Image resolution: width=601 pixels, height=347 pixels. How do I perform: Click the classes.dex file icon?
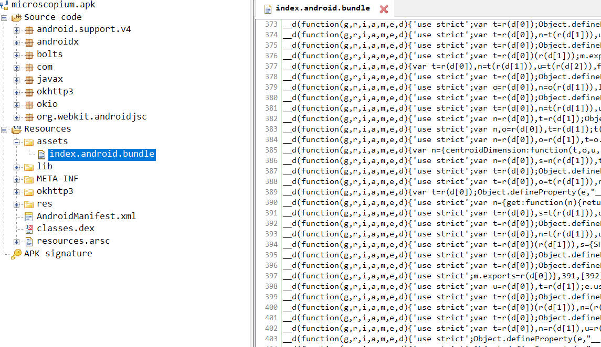[29, 229]
